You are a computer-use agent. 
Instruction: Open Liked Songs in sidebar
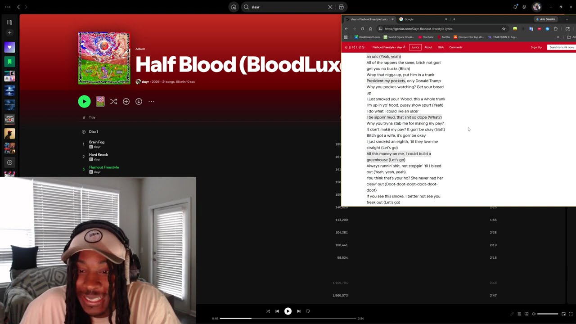pyautogui.click(x=9, y=47)
